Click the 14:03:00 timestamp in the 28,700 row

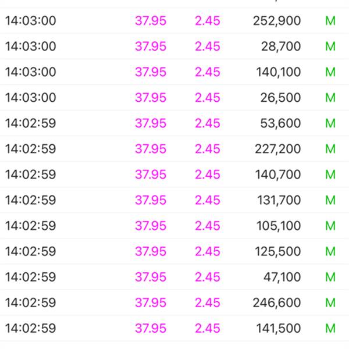[31, 47]
